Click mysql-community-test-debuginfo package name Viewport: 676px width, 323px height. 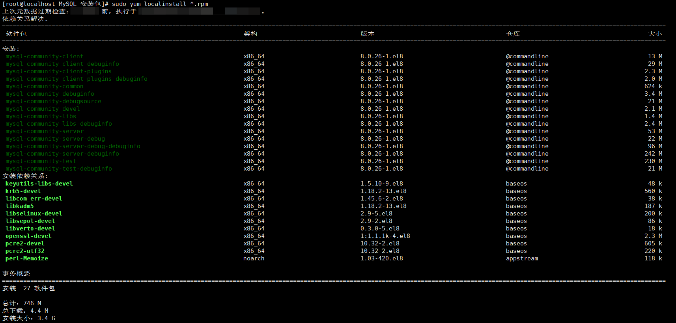pos(59,169)
